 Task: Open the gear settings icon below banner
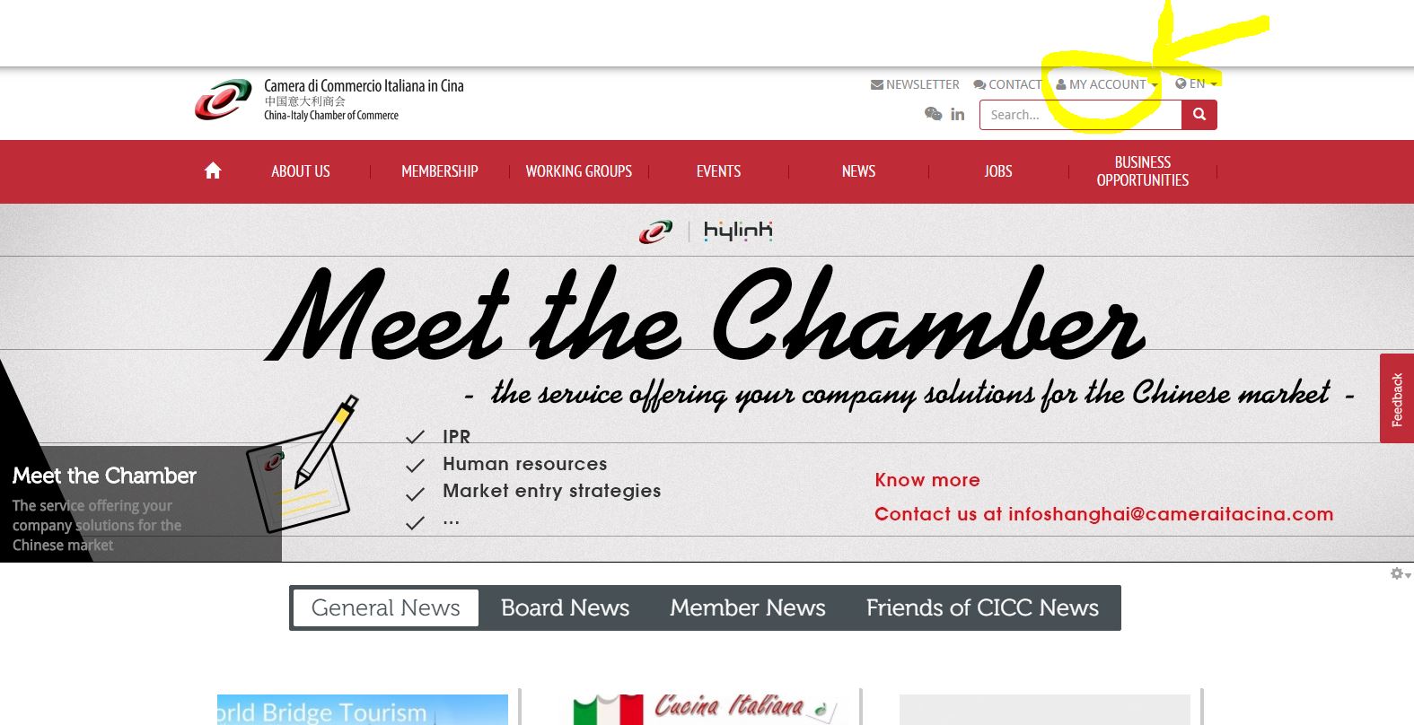tap(1401, 573)
